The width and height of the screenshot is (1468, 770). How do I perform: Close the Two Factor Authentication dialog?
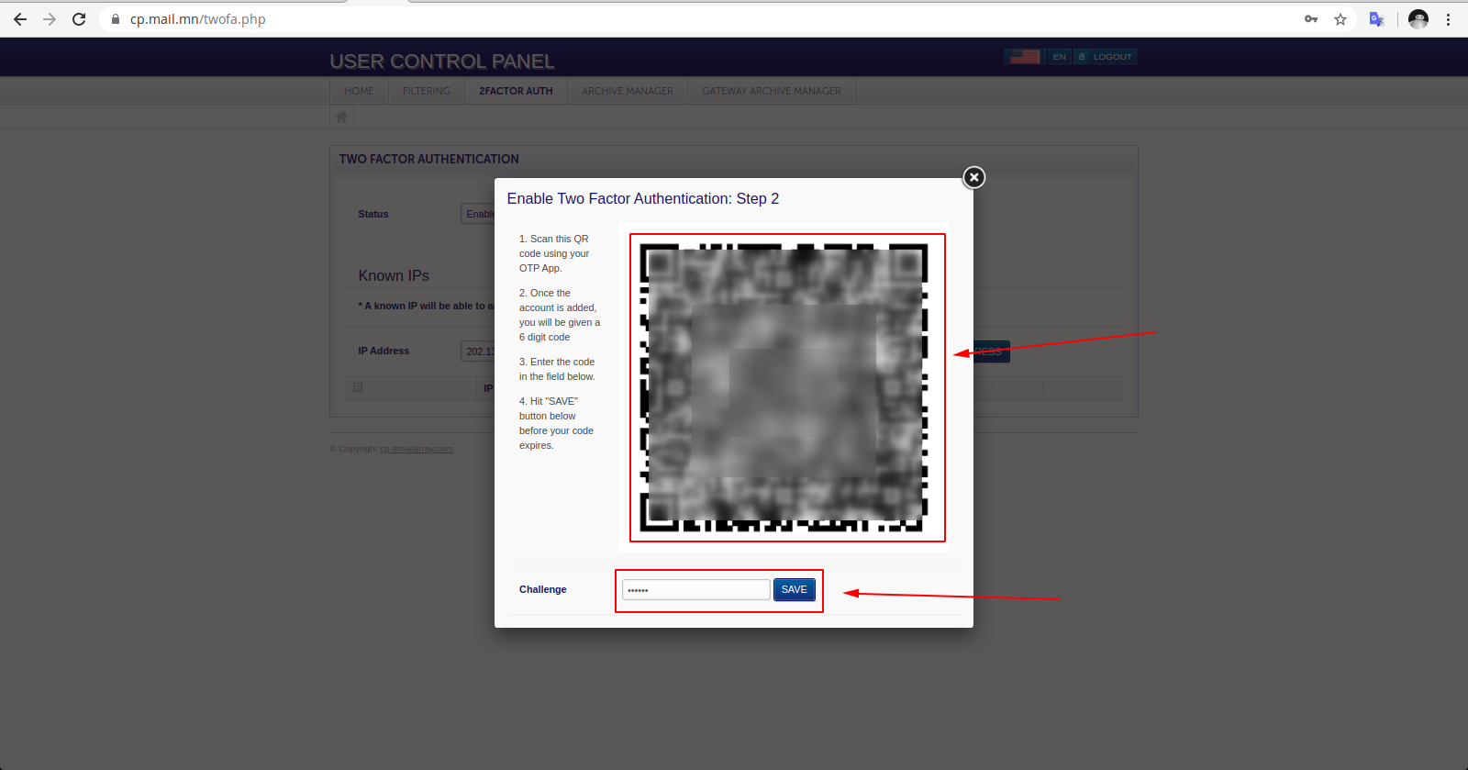coord(973,177)
